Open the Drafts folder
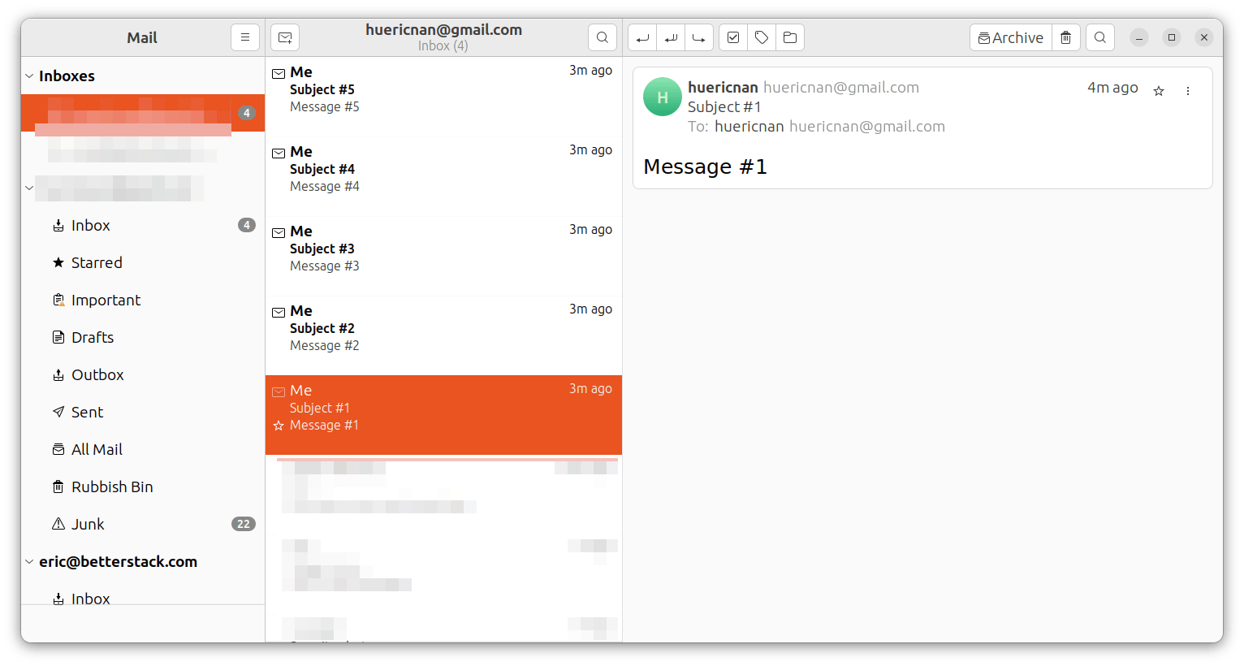Viewport: 1244px width, 666px height. (x=143, y=337)
